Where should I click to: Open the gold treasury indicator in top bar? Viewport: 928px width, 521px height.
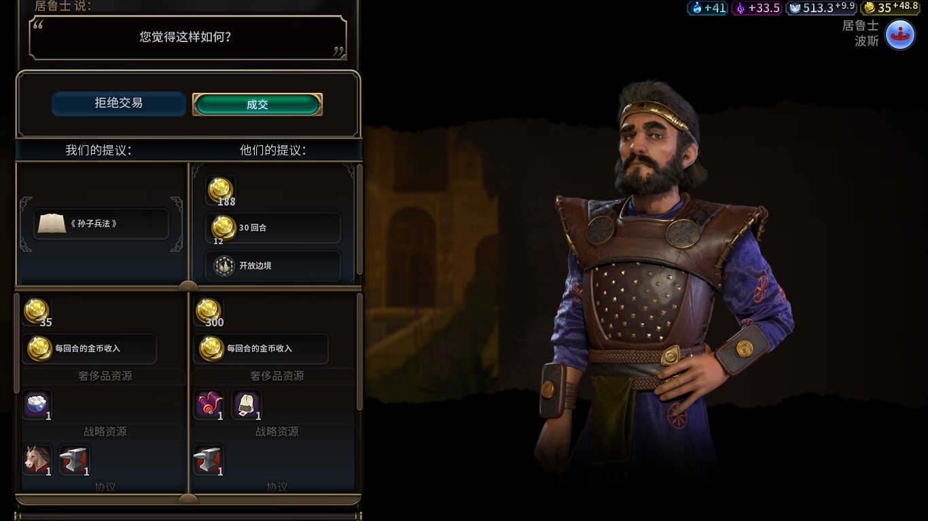[891, 7]
